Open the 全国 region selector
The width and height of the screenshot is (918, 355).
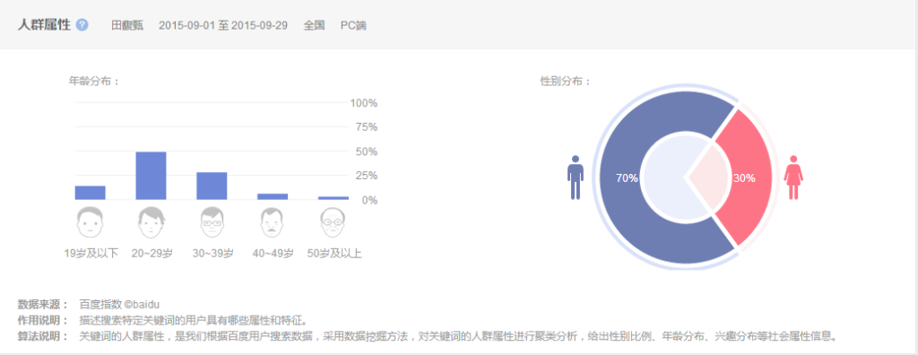coord(314,26)
